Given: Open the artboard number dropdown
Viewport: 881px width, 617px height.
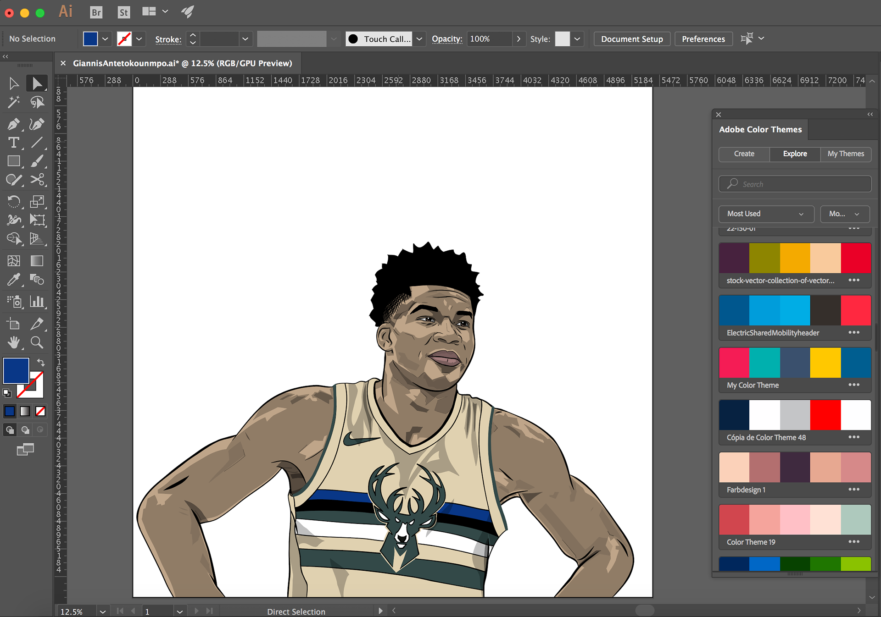Looking at the screenshot, I should click(180, 611).
